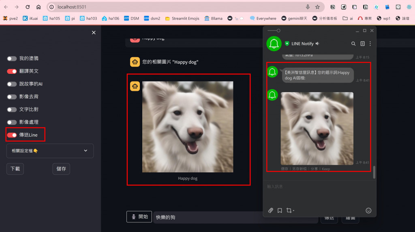Open the ha106 bookmark
Image resolution: width=415 pixels, height=232 pixels.
point(111,18)
